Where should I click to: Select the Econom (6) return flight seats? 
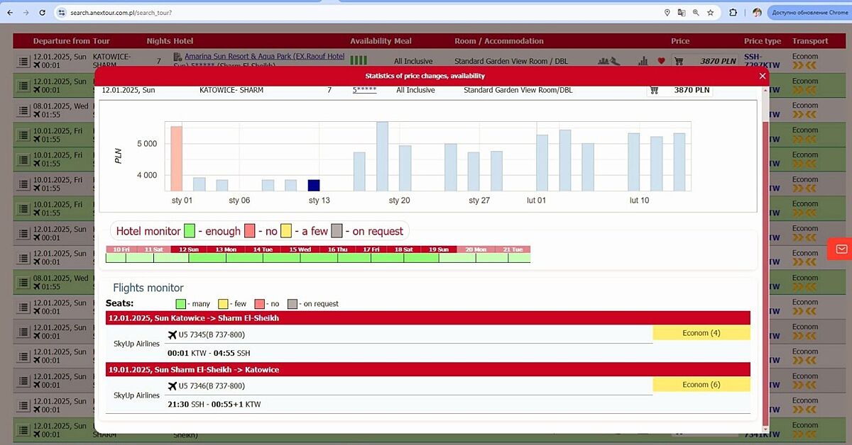[x=701, y=385]
